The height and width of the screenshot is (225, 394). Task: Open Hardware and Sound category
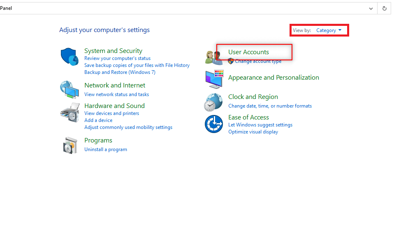(x=115, y=106)
